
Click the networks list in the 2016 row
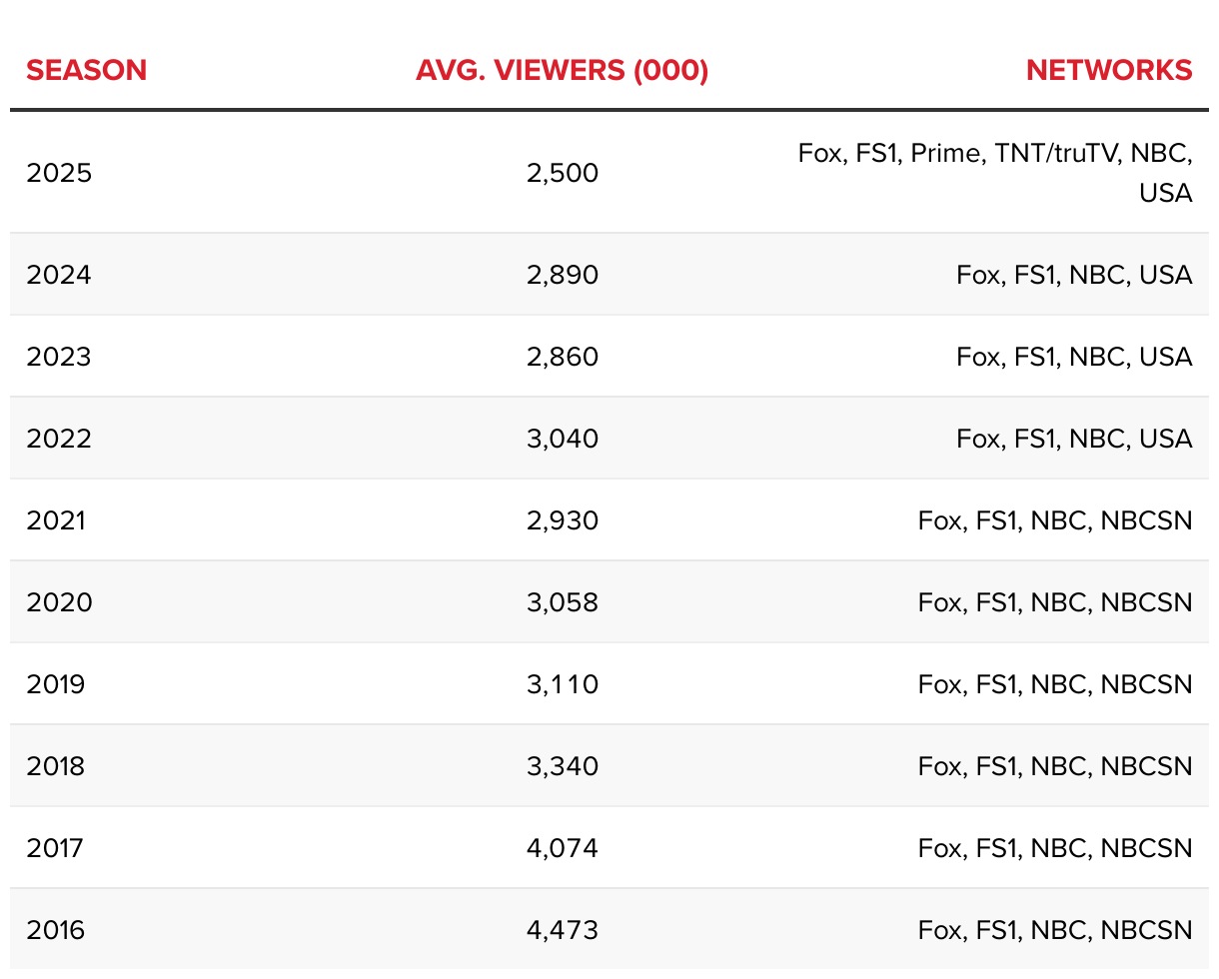click(x=1055, y=930)
